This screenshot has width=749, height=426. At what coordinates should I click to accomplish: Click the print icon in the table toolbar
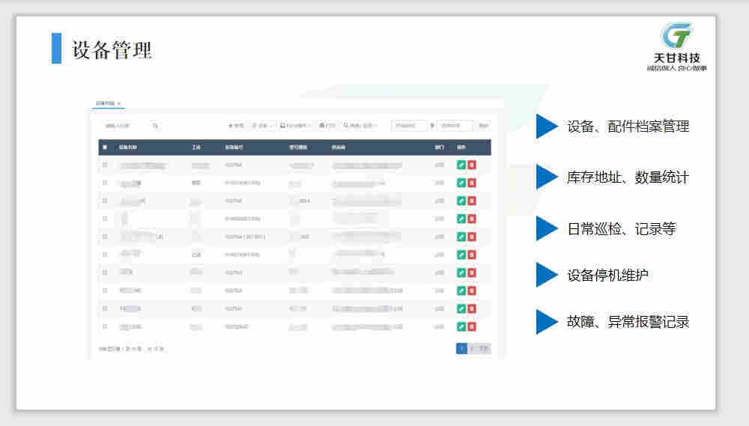(x=327, y=126)
